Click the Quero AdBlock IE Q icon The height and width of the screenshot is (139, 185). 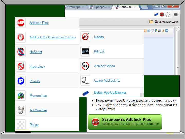(x=85, y=80)
